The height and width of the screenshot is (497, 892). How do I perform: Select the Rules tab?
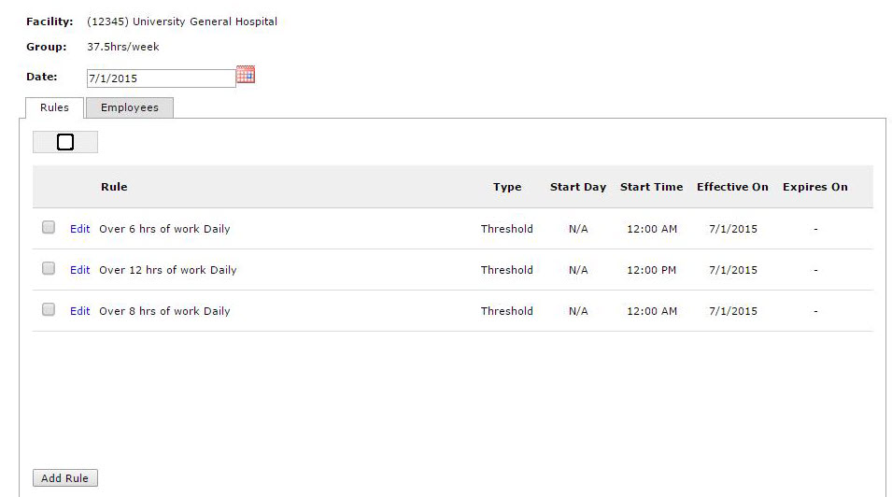point(54,107)
